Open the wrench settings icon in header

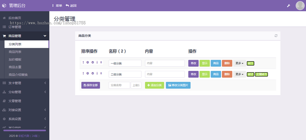(289, 6)
